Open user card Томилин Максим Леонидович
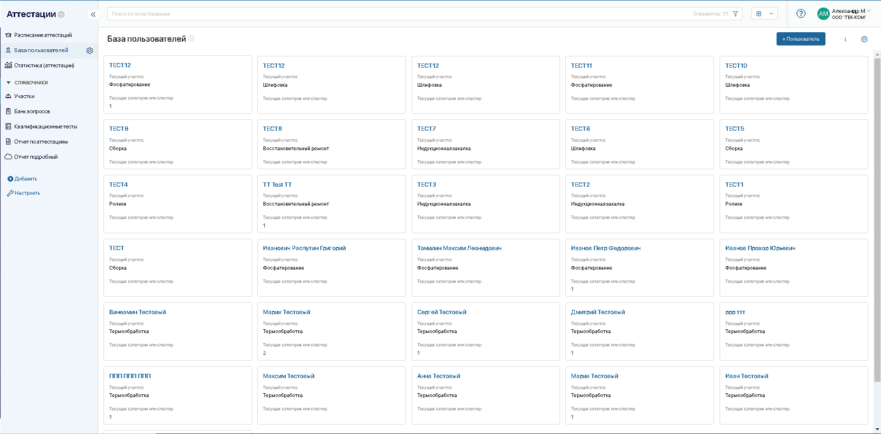This screenshot has width=881, height=434. pyautogui.click(x=459, y=248)
